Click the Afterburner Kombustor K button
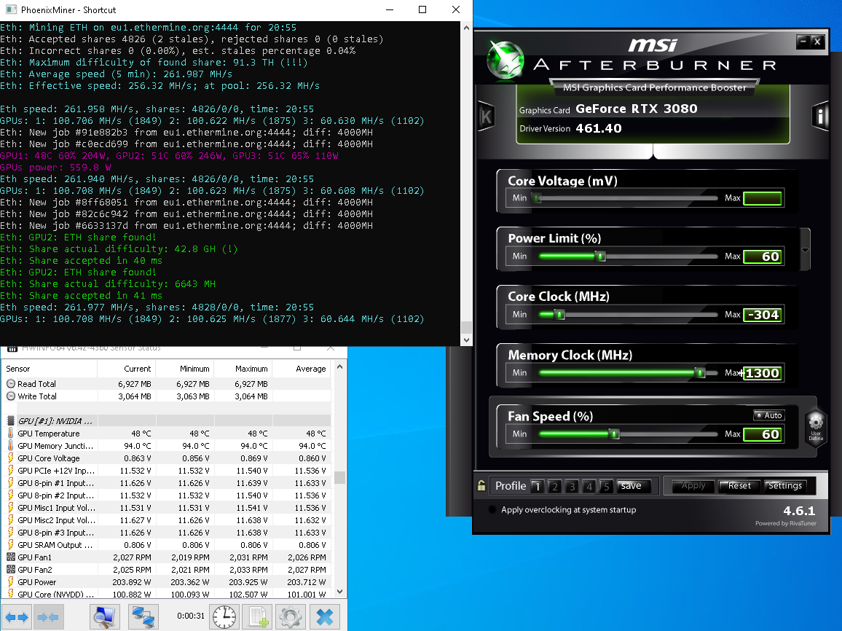The width and height of the screenshot is (842, 631). (486, 116)
